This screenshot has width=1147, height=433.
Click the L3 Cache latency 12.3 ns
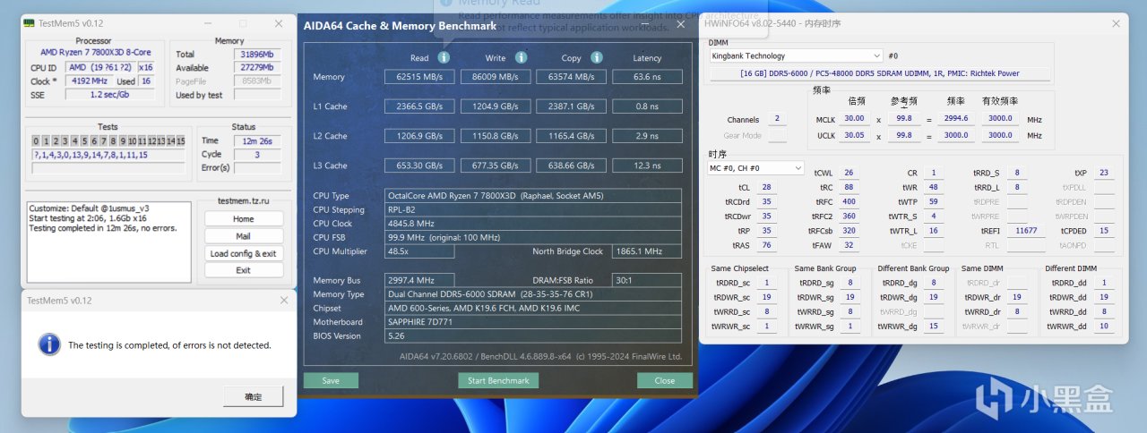[x=647, y=166]
